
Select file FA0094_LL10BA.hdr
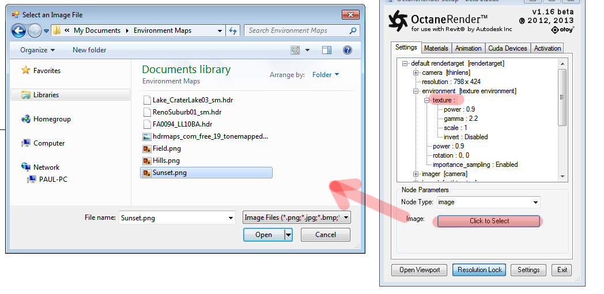click(178, 124)
